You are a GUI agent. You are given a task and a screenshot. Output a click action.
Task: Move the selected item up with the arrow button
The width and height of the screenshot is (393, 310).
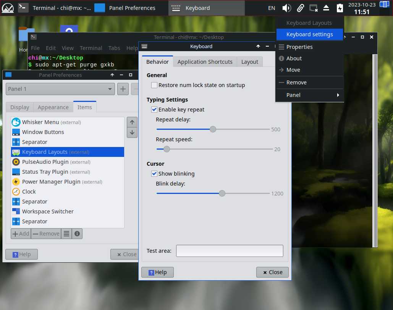pos(132,122)
